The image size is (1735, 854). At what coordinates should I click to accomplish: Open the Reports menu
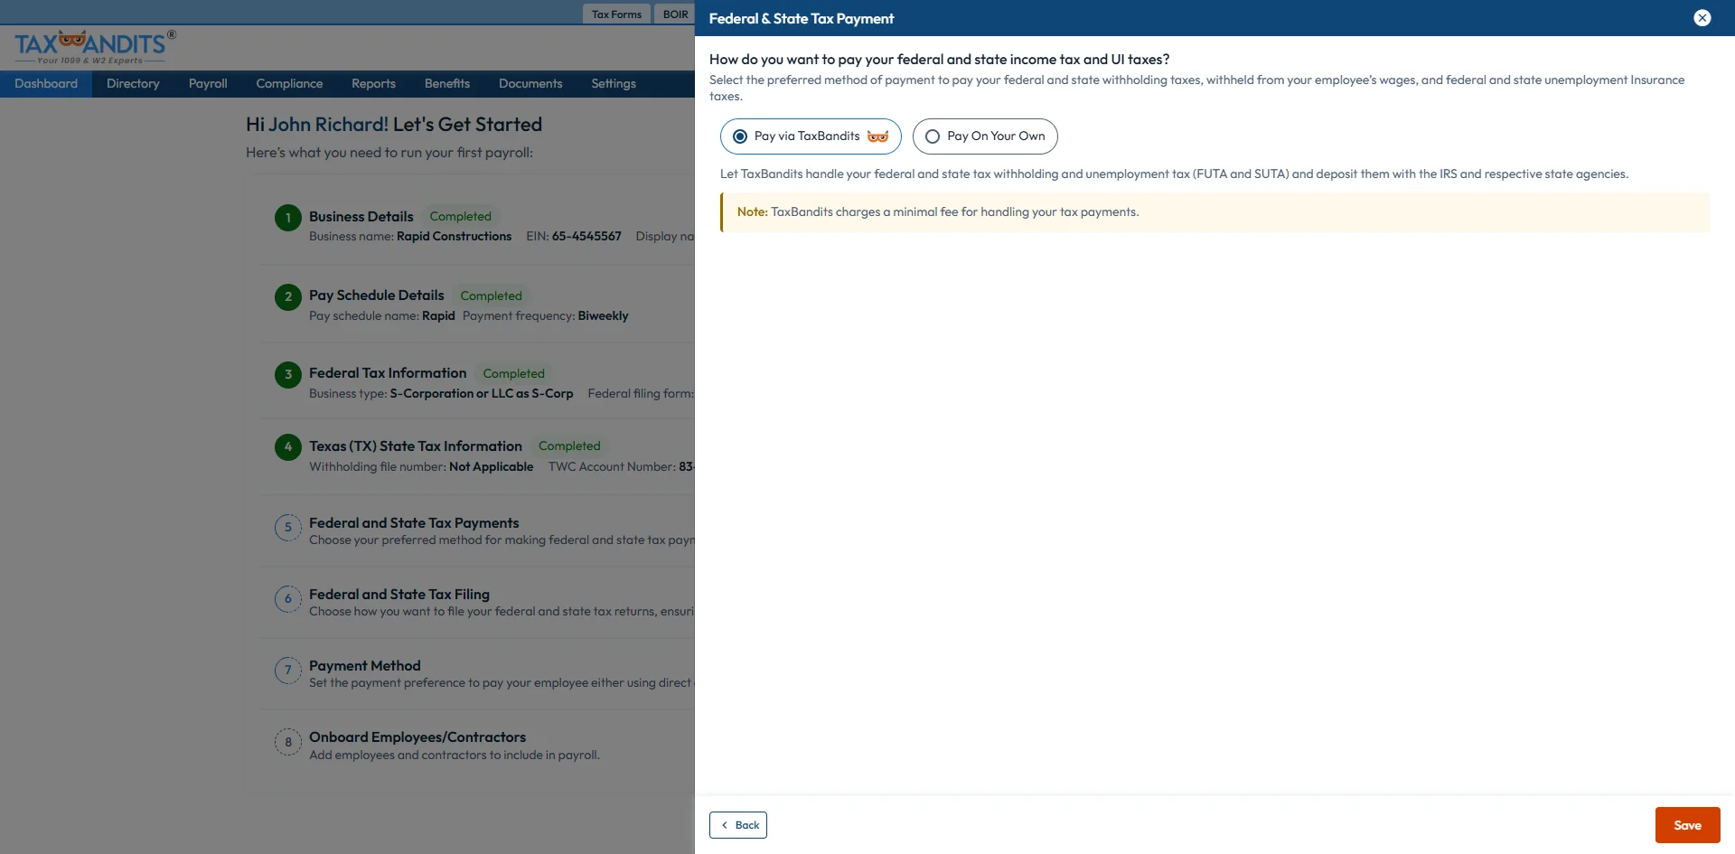point(373,84)
